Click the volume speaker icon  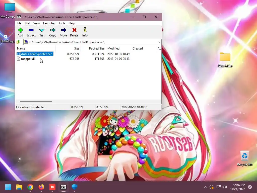225,187
